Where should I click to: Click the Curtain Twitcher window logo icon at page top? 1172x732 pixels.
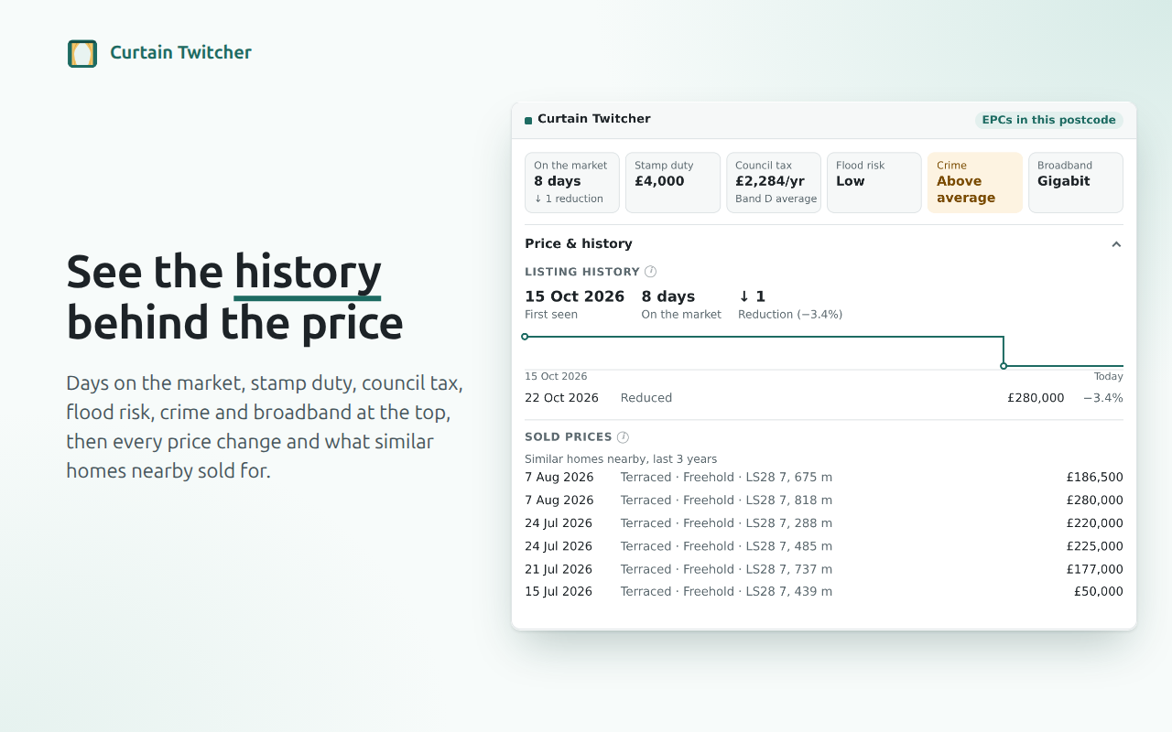point(82,53)
